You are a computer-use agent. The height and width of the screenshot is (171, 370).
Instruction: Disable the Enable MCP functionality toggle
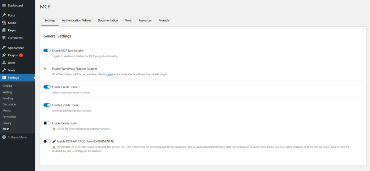click(x=47, y=51)
